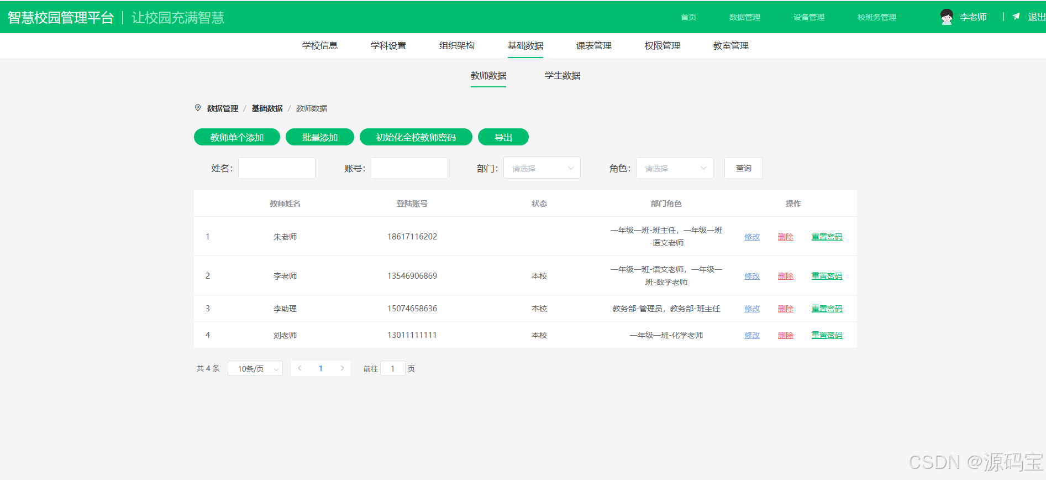The height and width of the screenshot is (480, 1046).
Task: Click 一年级一班-化学老师 cell
Action: click(x=666, y=335)
